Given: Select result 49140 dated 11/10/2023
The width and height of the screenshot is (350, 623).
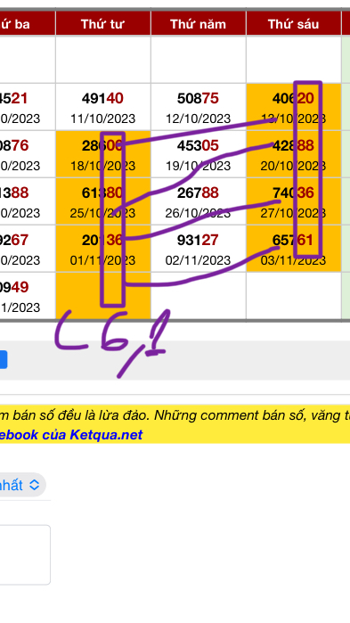Looking at the screenshot, I should pos(103,107).
